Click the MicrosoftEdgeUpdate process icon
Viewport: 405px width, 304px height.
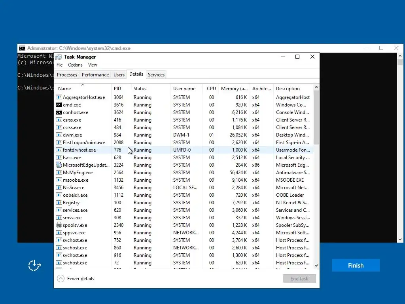[59, 165]
